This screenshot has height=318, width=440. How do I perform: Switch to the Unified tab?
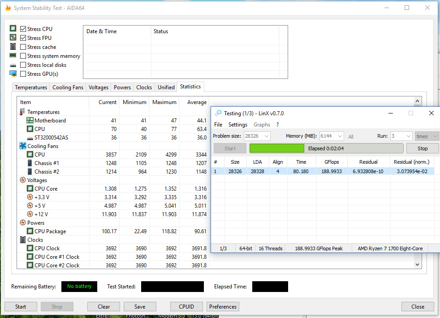point(166,87)
